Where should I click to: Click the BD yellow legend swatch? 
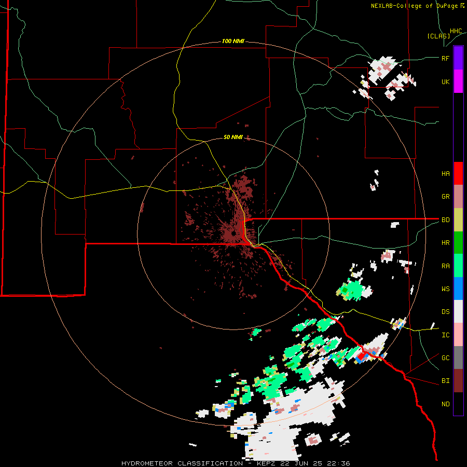[458, 220]
